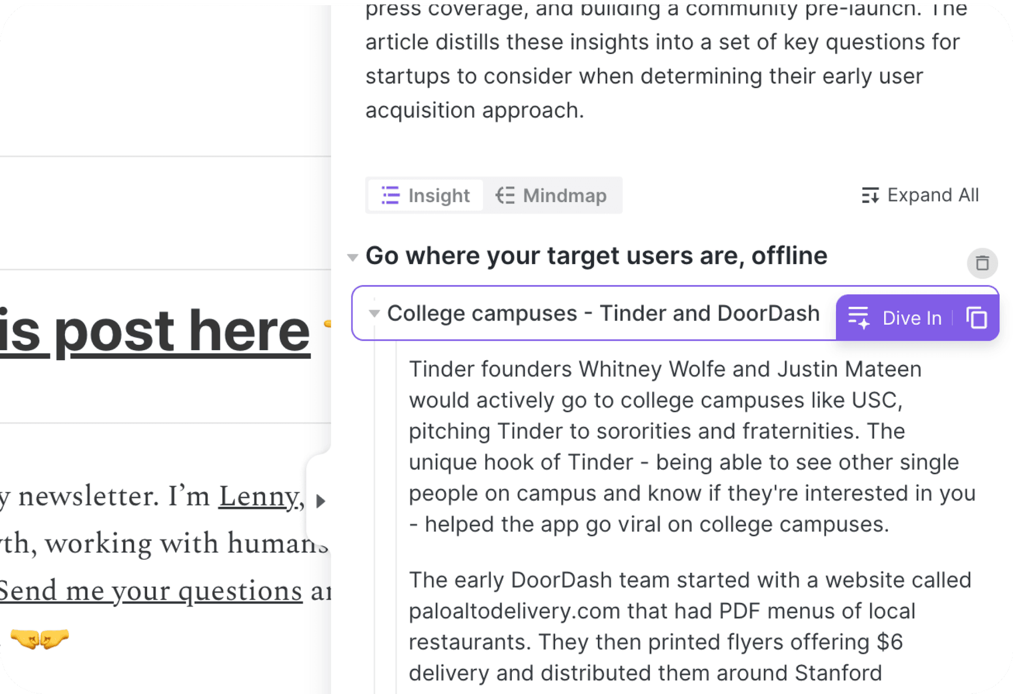The width and height of the screenshot is (1013, 694).
Task: Select the College campuses heading text
Action: [x=603, y=314]
